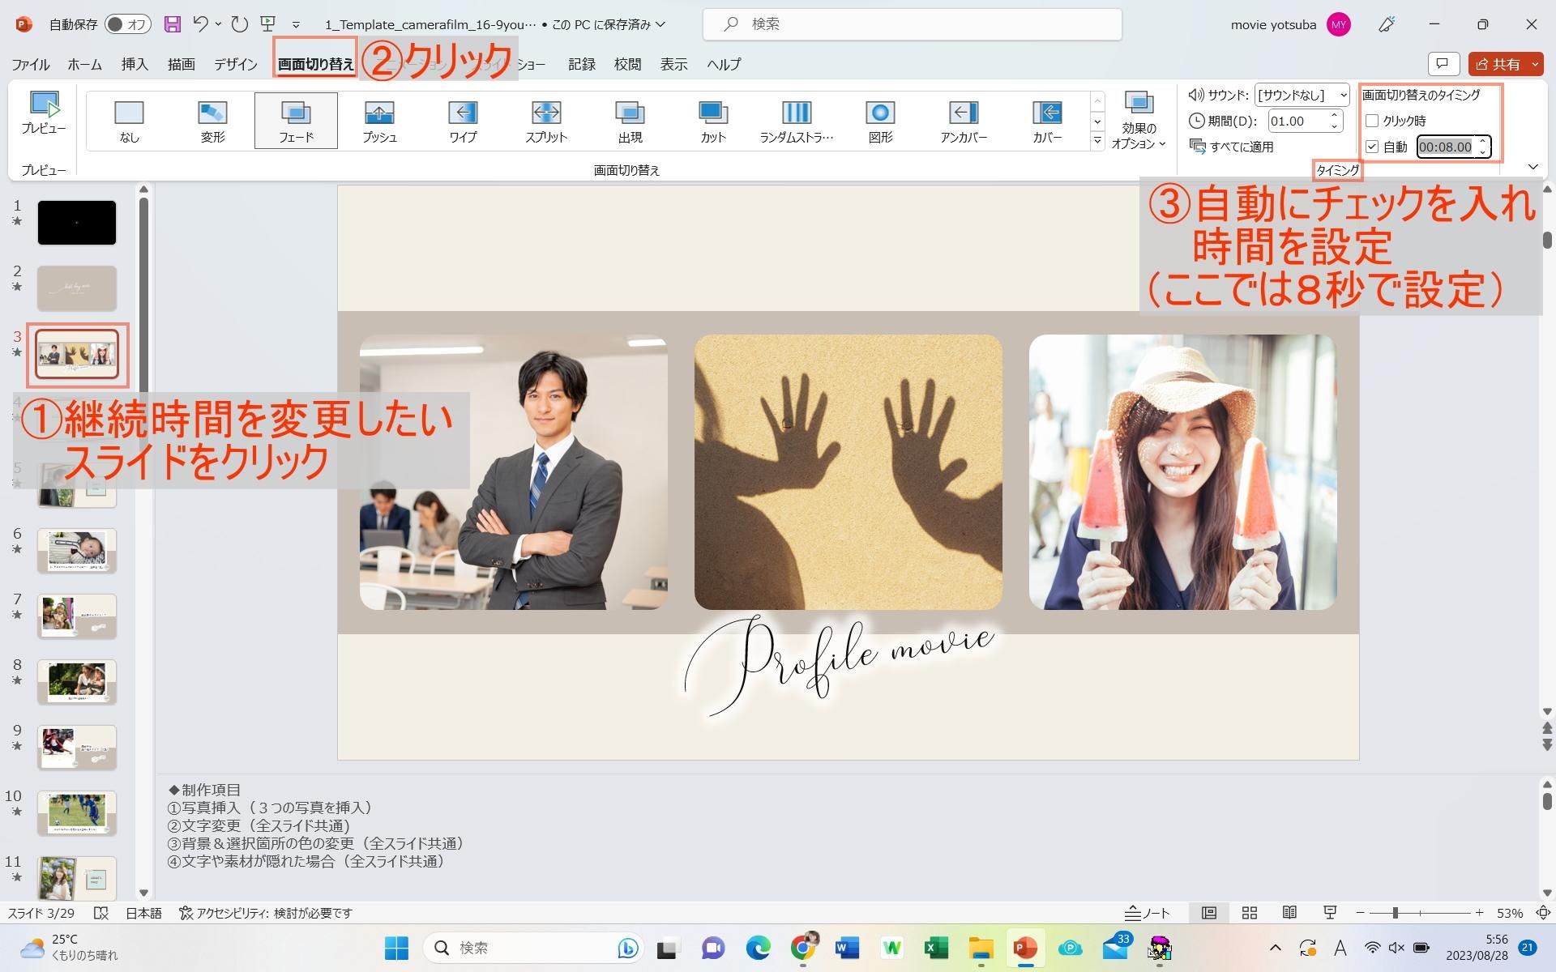
Task: Select slide 1 black thumbnail
Action: pyautogui.click(x=77, y=223)
